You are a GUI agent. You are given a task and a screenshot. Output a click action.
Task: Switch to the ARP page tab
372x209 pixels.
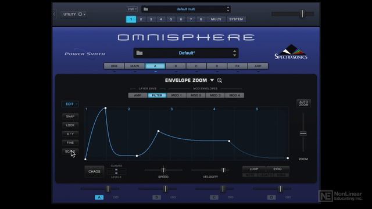point(258,66)
